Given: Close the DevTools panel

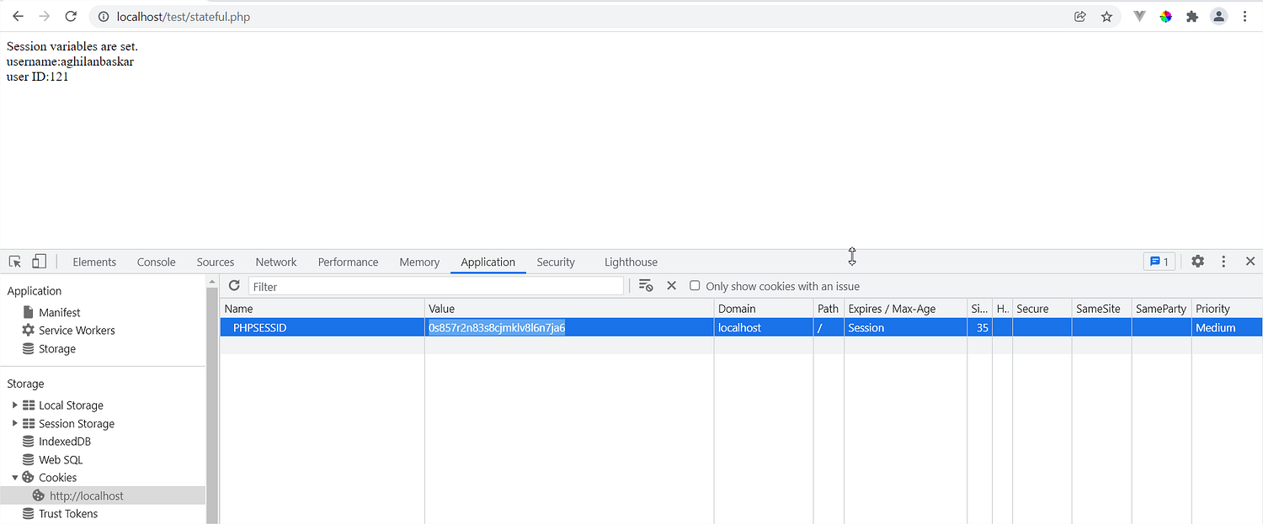Looking at the screenshot, I should [x=1250, y=262].
